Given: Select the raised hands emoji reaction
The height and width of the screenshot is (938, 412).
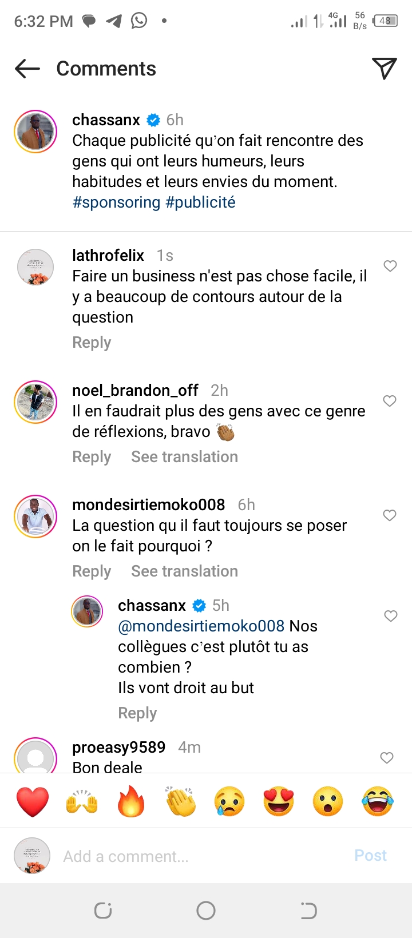Looking at the screenshot, I should [82, 801].
